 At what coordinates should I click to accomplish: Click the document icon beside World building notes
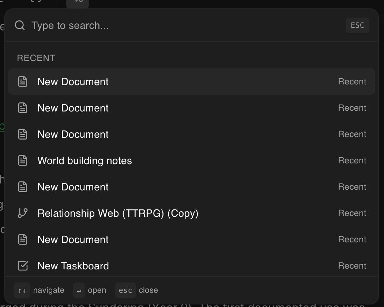point(23,160)
